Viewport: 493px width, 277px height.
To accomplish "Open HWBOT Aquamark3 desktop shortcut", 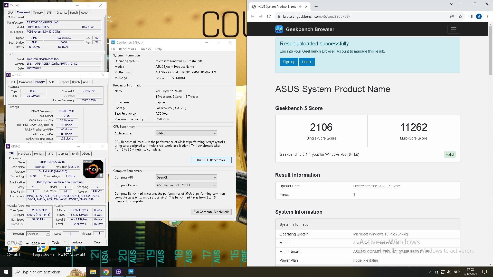I will 72,251.
